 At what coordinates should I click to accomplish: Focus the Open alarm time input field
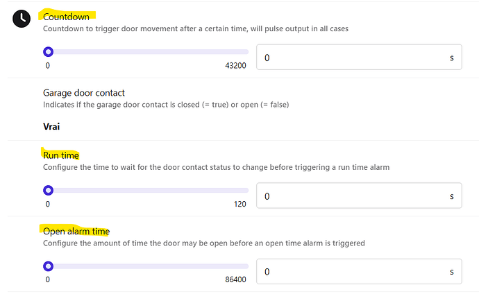[x=351, y=272]
